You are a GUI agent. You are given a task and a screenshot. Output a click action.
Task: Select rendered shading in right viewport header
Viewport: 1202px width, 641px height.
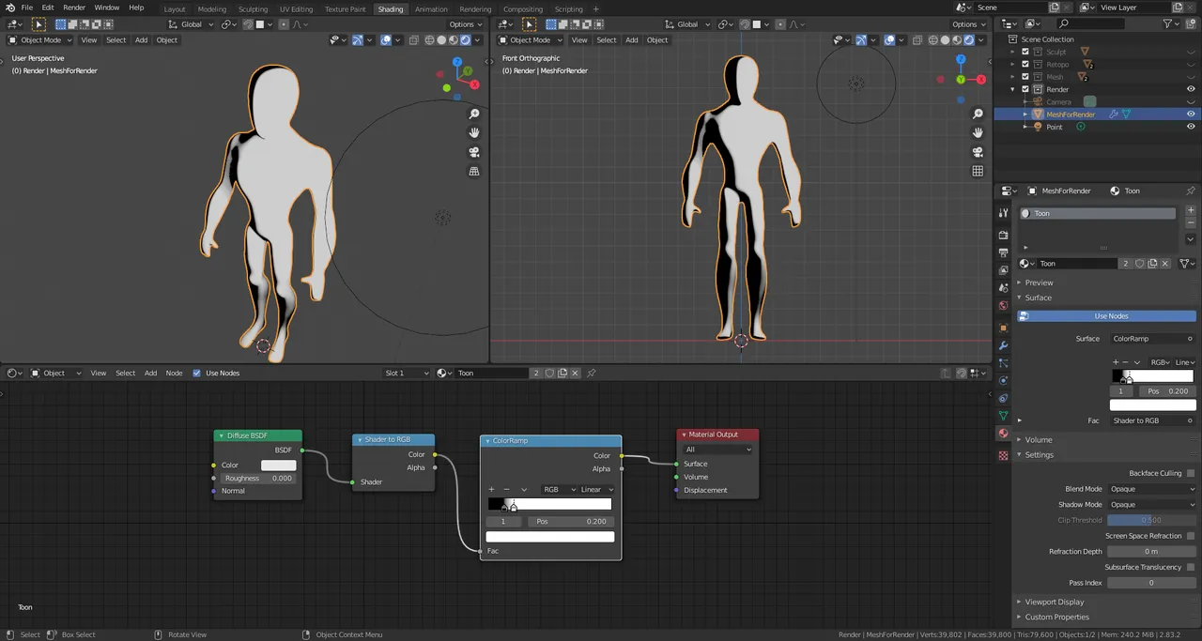coord(969,40)
